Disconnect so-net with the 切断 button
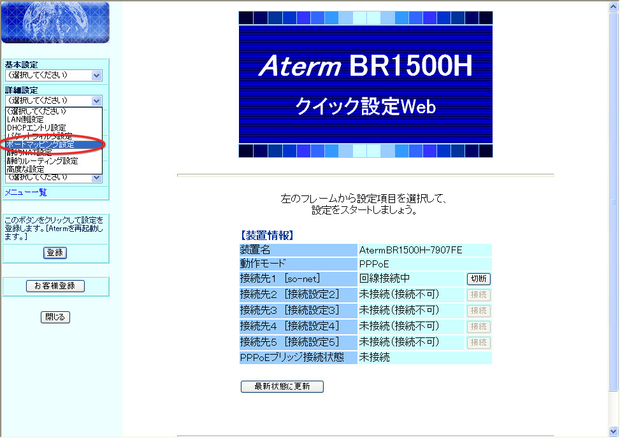620x438 pixels. point(479,279)
